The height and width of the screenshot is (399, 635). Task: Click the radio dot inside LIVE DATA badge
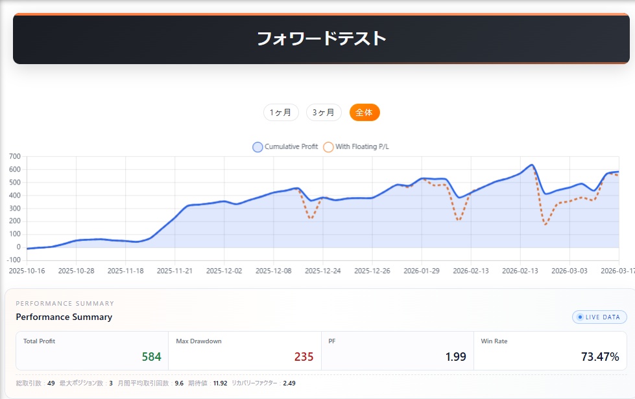pos(580,317)
